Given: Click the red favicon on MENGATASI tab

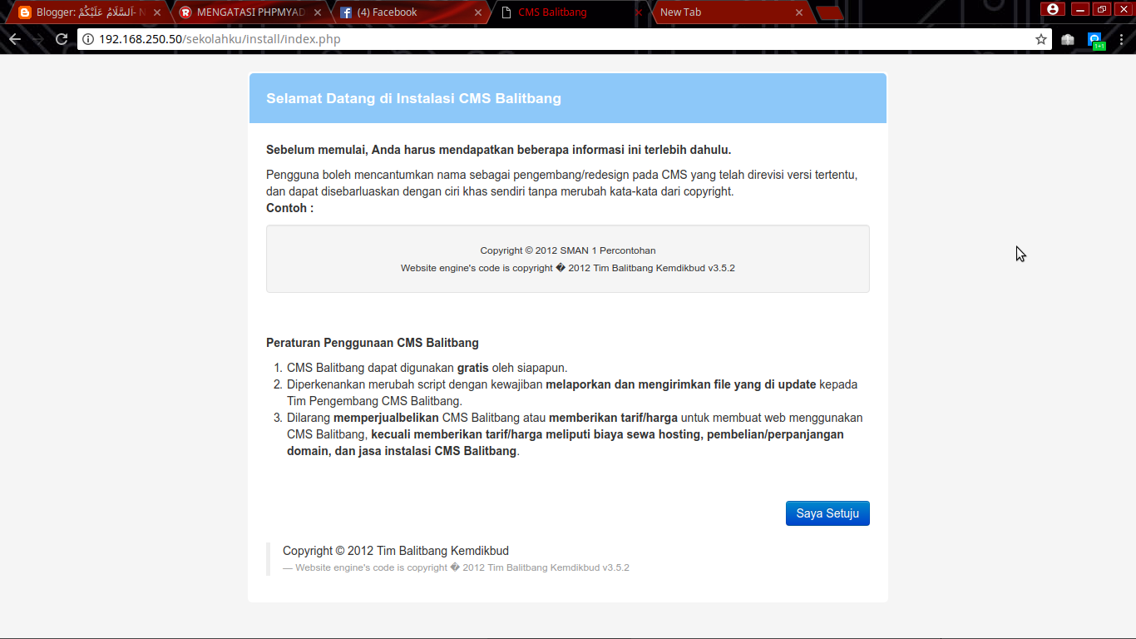Looking at the screenshot, I should [x=185, y=12].
